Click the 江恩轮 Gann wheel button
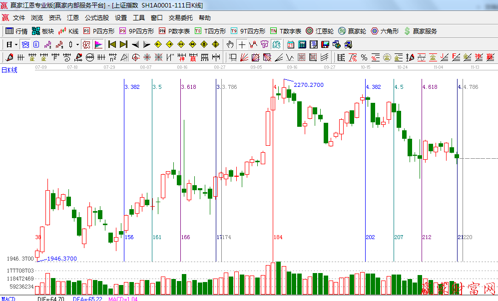The image size is (498, 301). (x=320, y=31)
